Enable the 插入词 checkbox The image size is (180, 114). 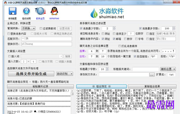pos(9,56)
